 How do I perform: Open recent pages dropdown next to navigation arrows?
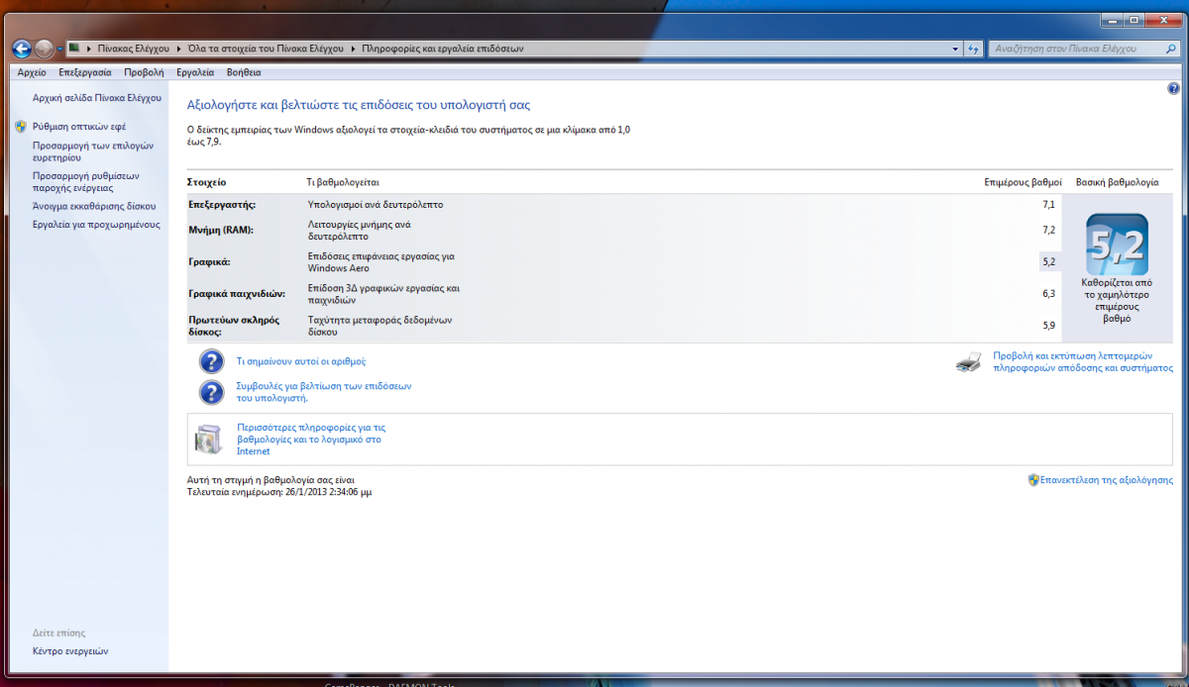60,49
